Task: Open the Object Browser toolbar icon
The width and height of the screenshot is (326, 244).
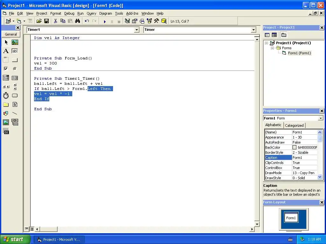Action: tap(149, 21)
